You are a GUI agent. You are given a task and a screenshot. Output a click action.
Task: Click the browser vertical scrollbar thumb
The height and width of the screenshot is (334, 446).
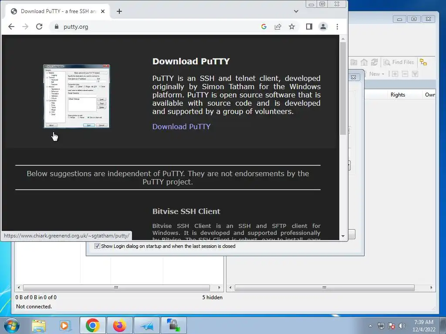point(343,89)
